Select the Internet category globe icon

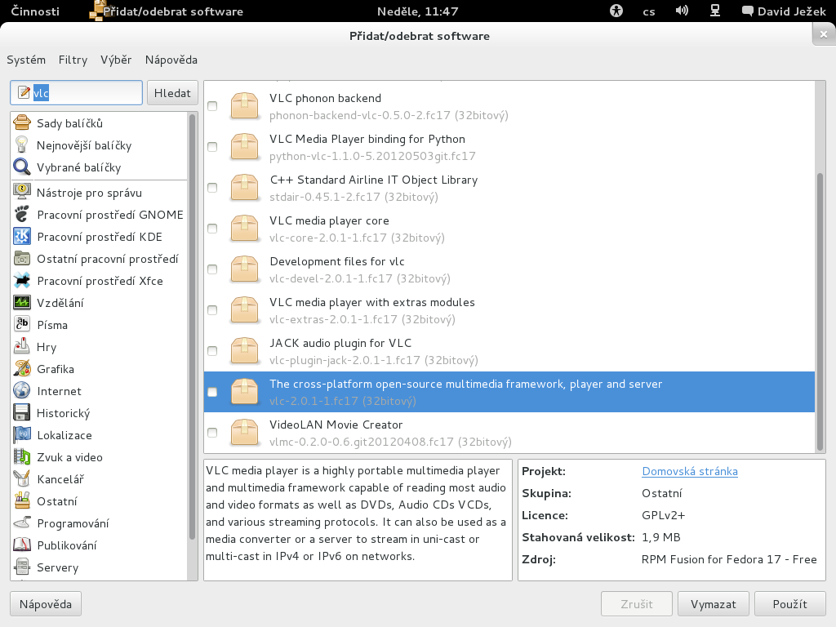22,391
